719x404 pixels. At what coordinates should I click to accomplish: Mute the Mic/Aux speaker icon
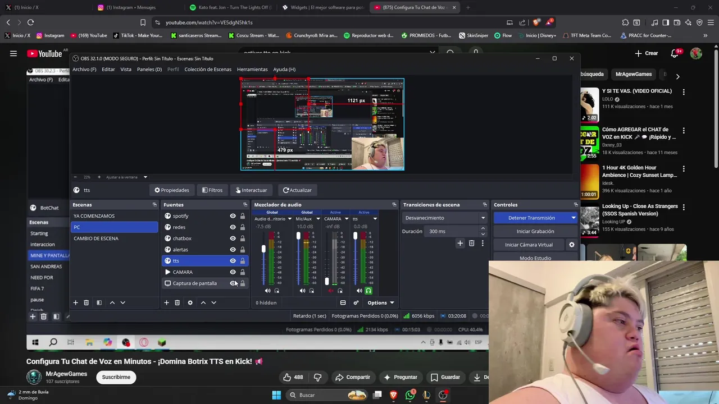pos(302,291)
